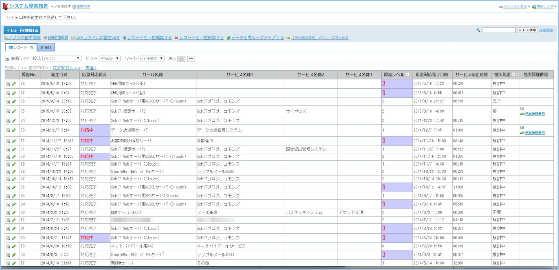Open detail magnifier icon for record 73

8,130
